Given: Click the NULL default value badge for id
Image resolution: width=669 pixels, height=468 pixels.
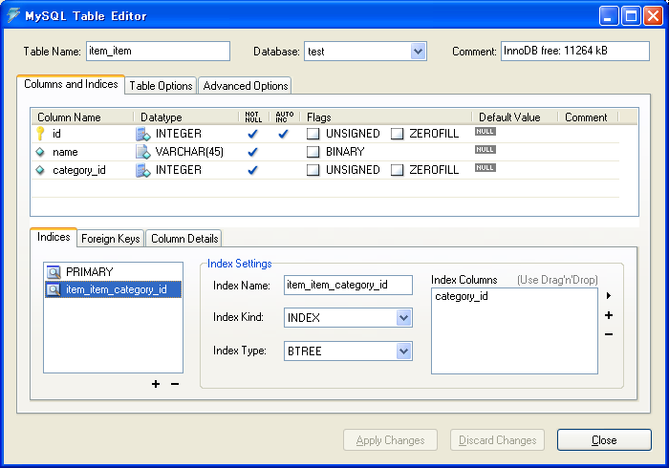Looking at the screenshot, I should point(486,131).
